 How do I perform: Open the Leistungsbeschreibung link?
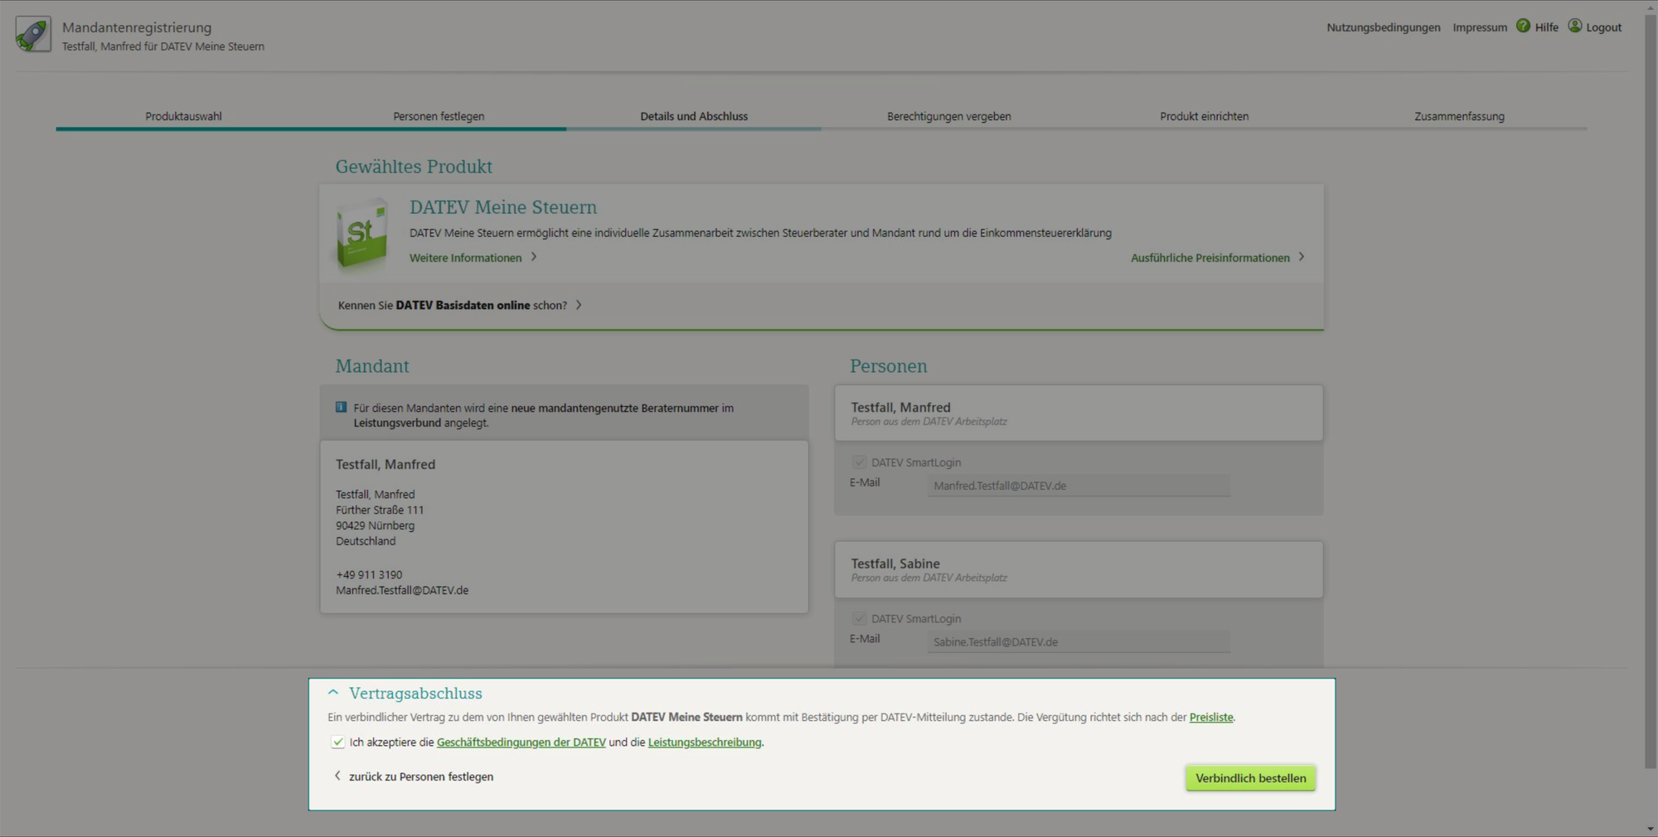[x=704, y=742]
